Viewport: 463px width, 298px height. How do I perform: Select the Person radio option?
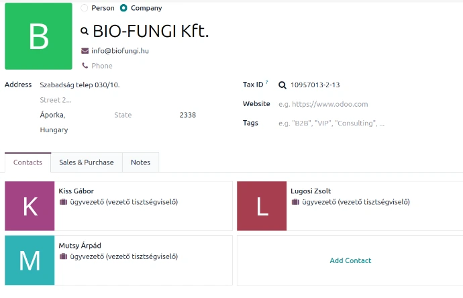pos(84,8)
